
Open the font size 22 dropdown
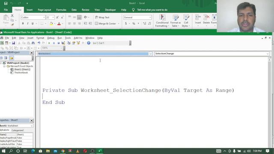pos(53,17)
